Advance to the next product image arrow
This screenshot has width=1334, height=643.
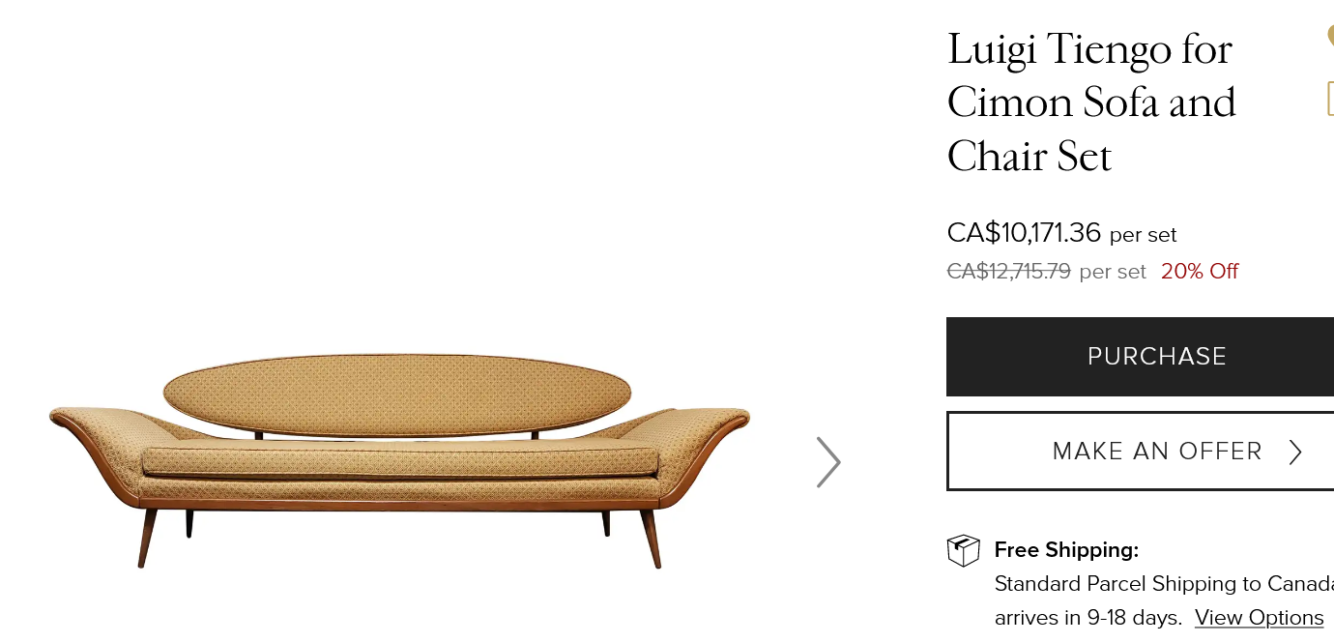[828, 462]
